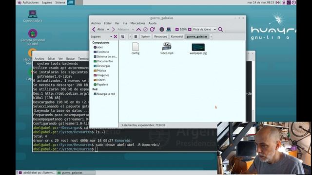
Task: Open Documentos in sidebar
Action: pyautogui.click(x=103, y=61)
